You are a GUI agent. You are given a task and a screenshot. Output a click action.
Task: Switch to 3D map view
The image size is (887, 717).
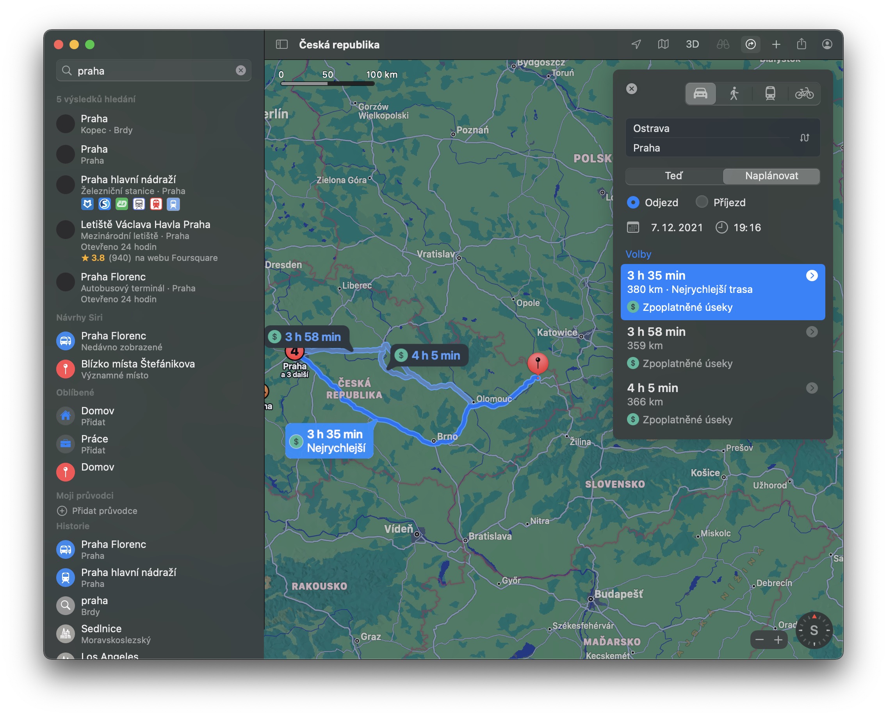[692, 44]
